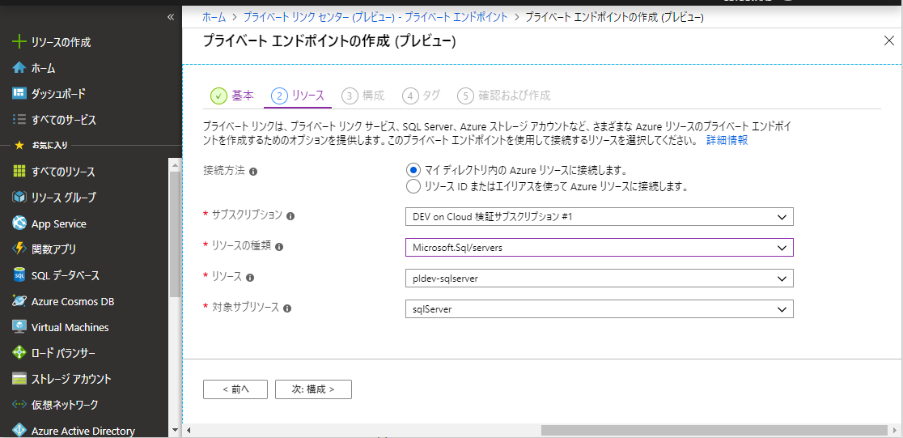This screenshot has width=903, height=438.
Task: Click the App Service globe icon
Action: (19, 223)
